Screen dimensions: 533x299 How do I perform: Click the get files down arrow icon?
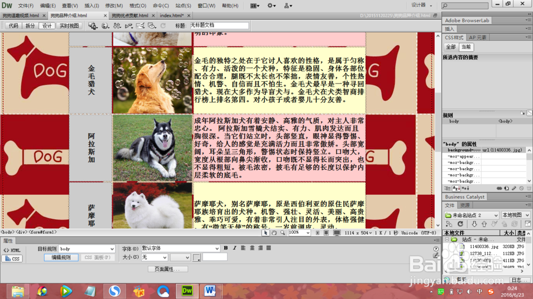(x=474, y=224)
